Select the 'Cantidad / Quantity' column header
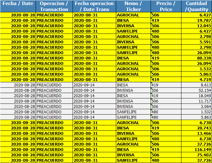The width and height of the screenshot is (212, 163). 197,6
